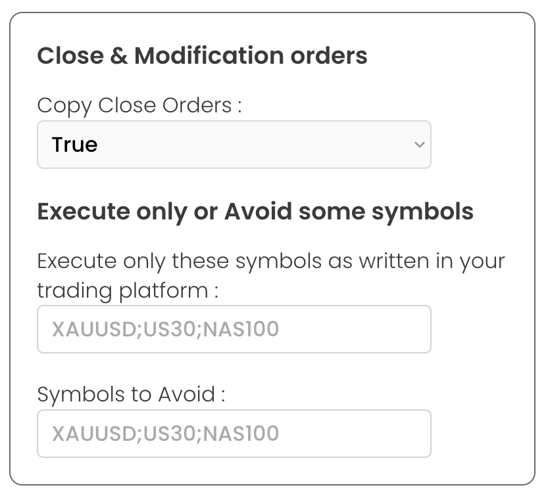Focus the Execute only these symbols input
Image resolution: width=550 pixels, height=498 pixels.
pos(234,328)
